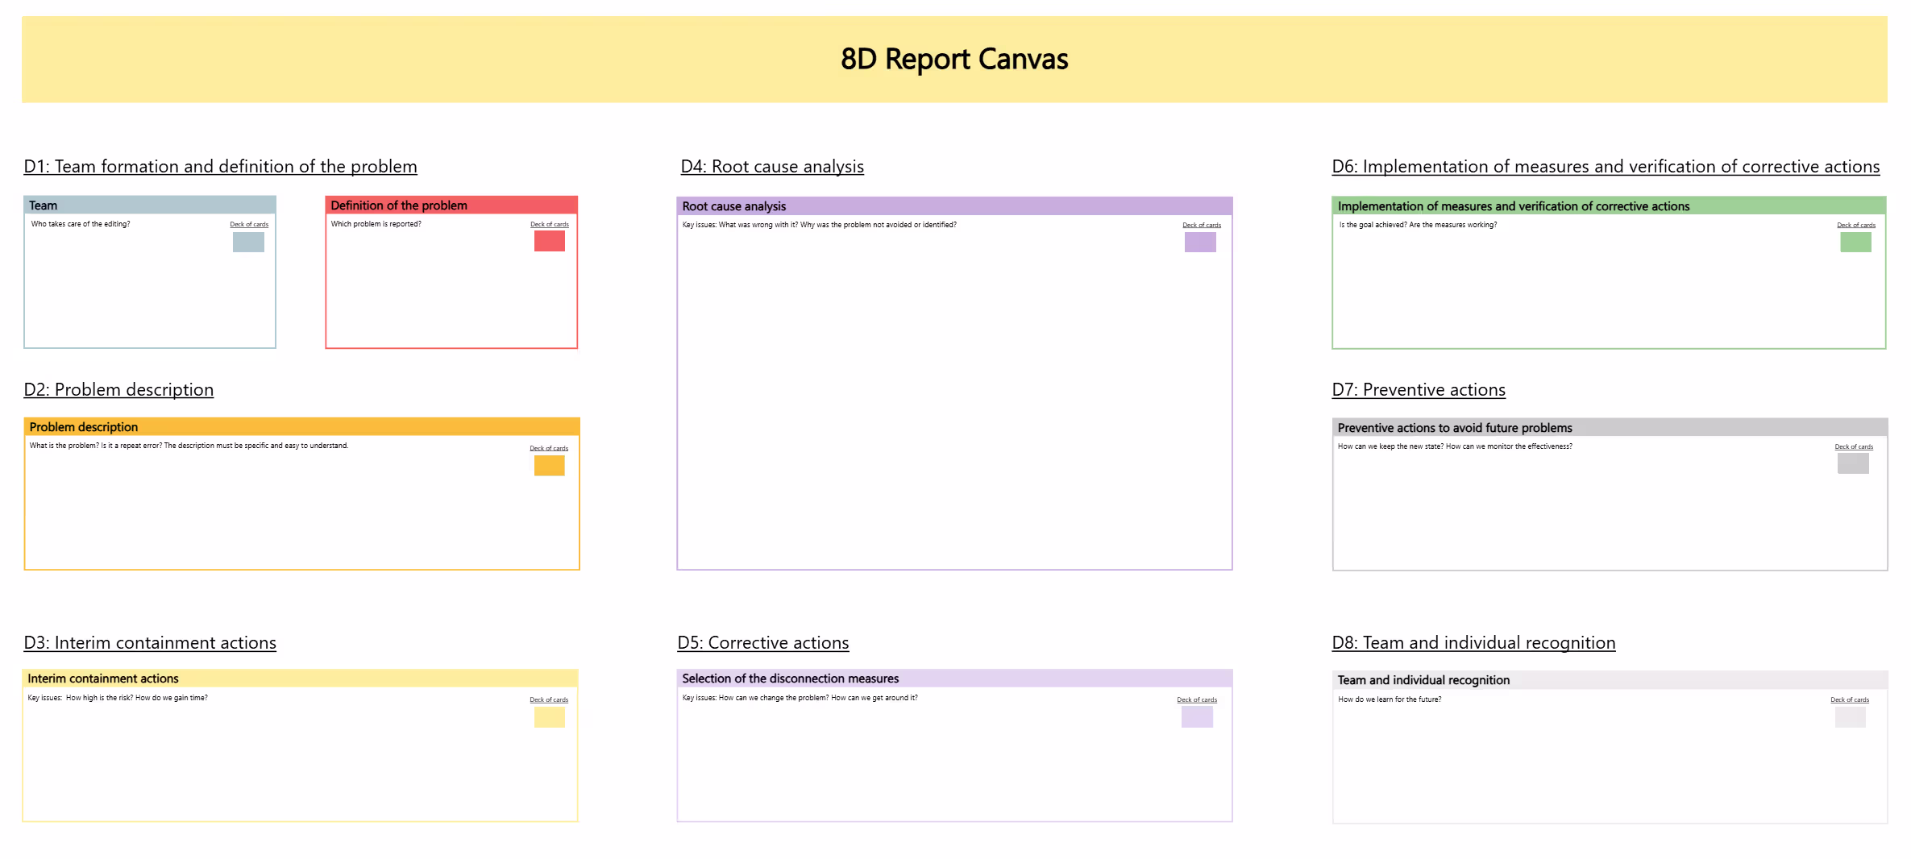
Task: Select heading 'D3: Interim containment actions'
Action: [x=150, y=643]
